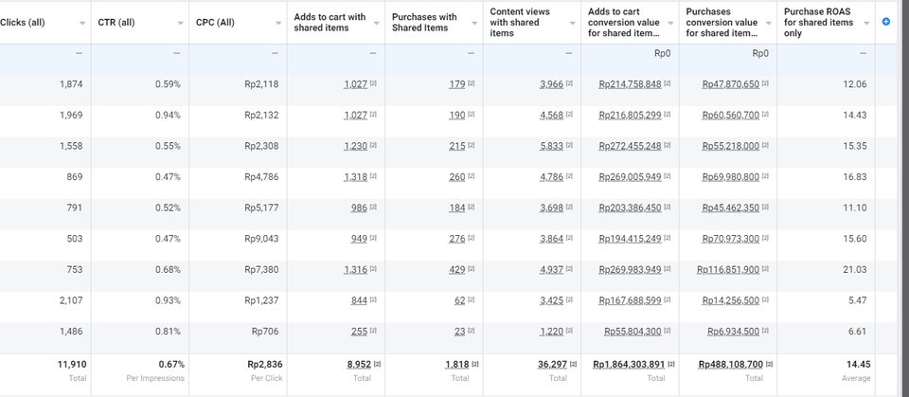Click the Adds to cart with shared items header
This screenshot has width=909, height=397.
pos(330,22)
